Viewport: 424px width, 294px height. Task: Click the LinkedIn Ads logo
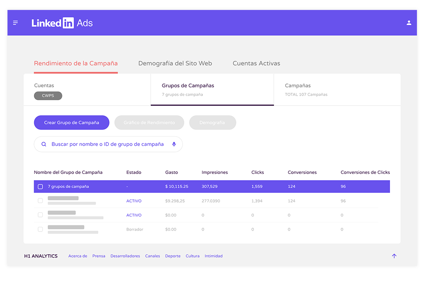pos(62,23)
